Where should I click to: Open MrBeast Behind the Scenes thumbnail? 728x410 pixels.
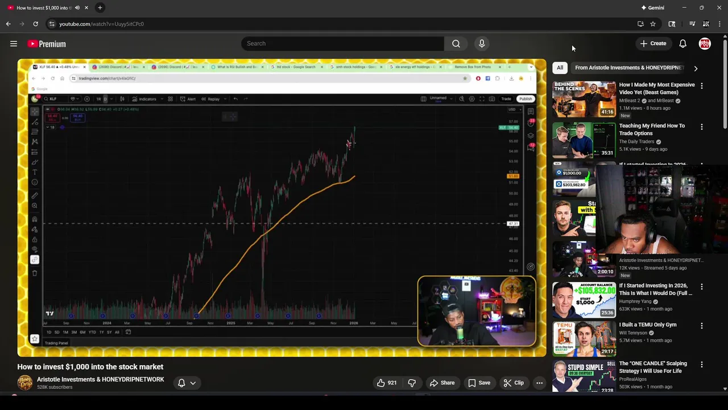[584, 99]
